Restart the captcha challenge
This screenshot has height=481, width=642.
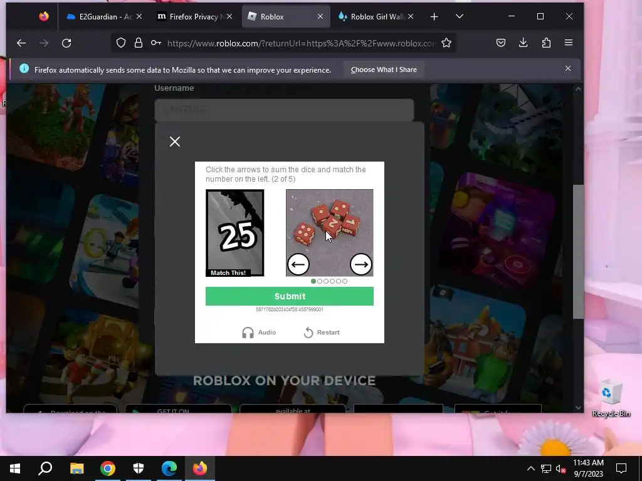[322, 332]
